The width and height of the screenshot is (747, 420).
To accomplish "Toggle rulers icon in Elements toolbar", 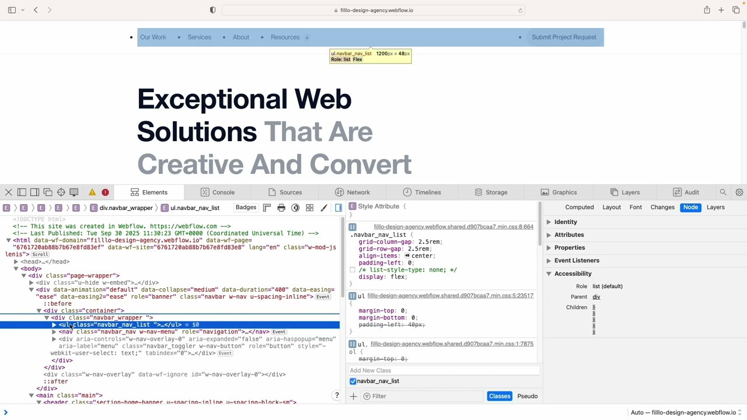I will click(x=267, y=208).
